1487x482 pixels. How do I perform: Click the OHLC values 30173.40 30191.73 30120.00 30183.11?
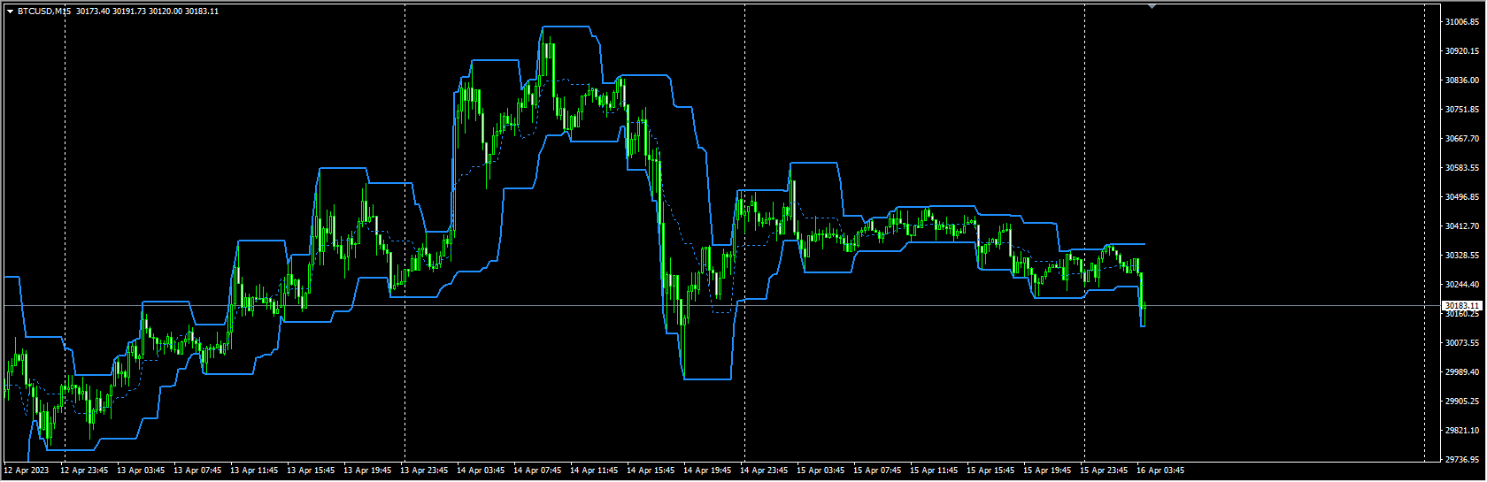pos(148,11)
